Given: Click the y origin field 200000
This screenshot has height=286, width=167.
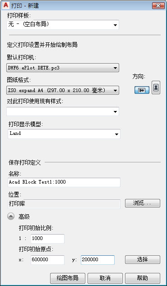Looking at the screenshot, I should [97, 260].
